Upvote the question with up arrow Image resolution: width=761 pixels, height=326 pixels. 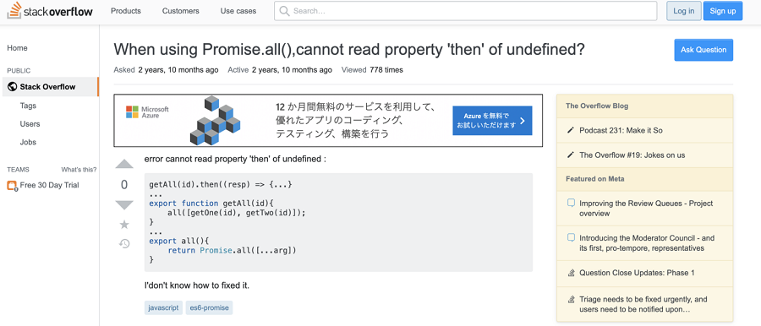(x=124, y=164)
